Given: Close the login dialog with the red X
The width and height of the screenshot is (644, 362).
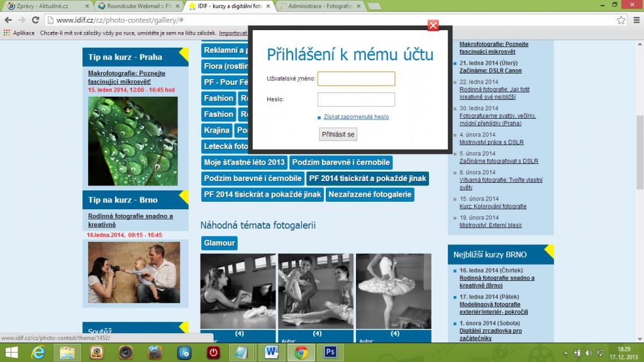Looking at the screenshot, I should point(433,25).
